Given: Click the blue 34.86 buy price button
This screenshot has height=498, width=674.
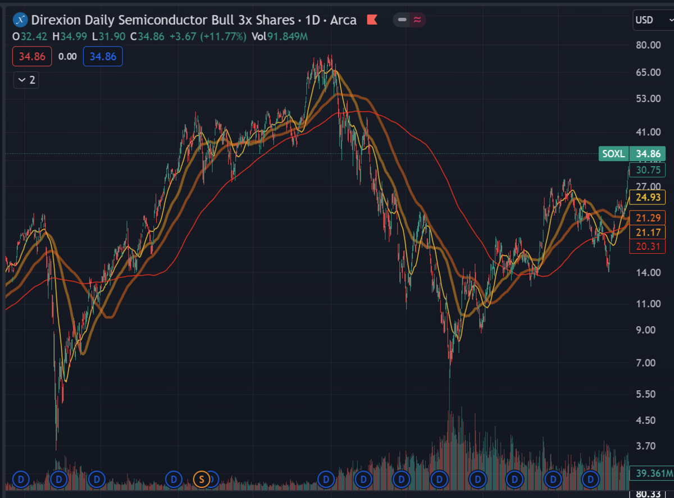Looking at the screenshot, I should [103, 57].
